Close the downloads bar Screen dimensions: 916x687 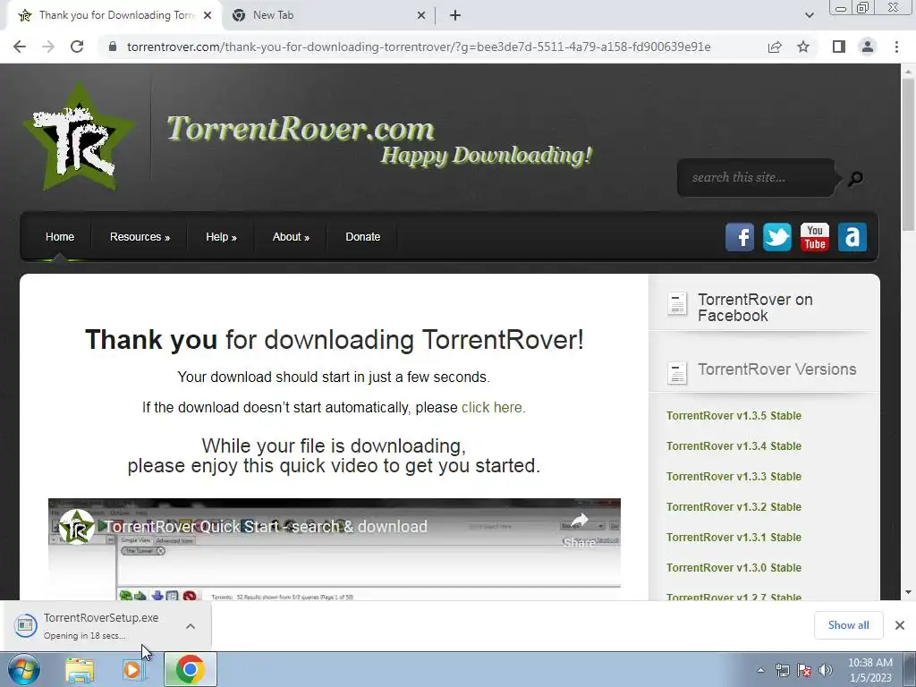click(x=900, y=625)
